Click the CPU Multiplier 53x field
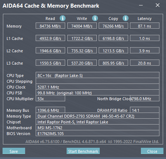The width and height of the screenshot is (166, 159). (50, 98)
